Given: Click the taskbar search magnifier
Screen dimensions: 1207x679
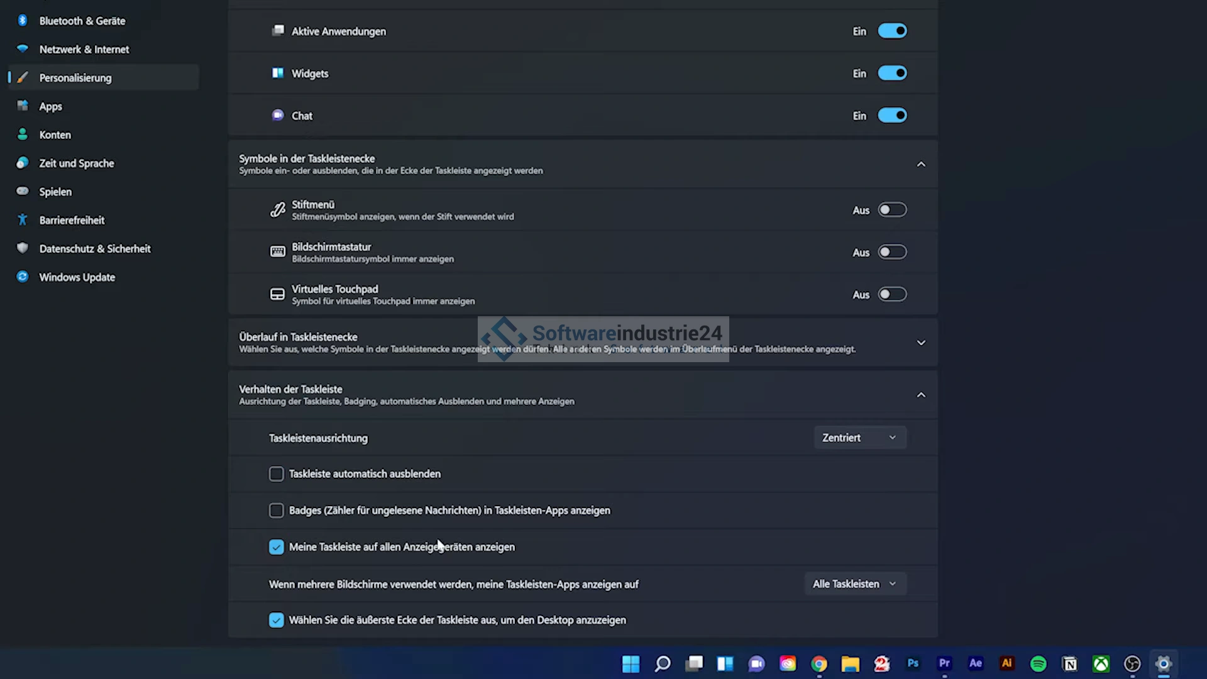Looking at the screenshot, I should click(663, 664).
